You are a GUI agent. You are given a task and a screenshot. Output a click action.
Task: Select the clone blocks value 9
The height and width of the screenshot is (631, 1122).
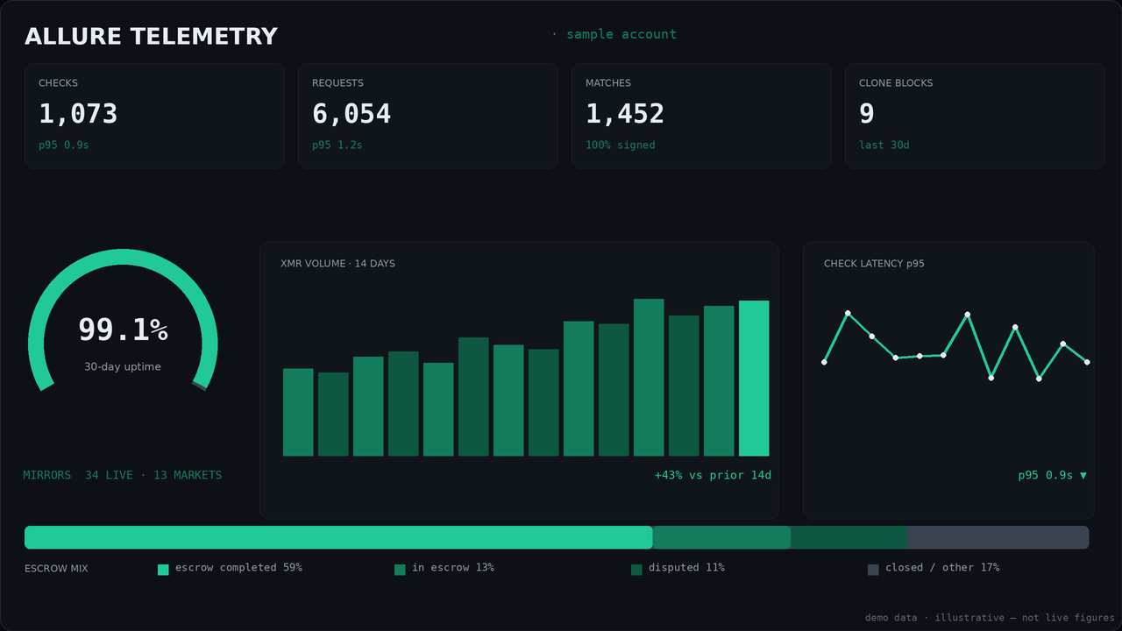[x=867, y=114]
